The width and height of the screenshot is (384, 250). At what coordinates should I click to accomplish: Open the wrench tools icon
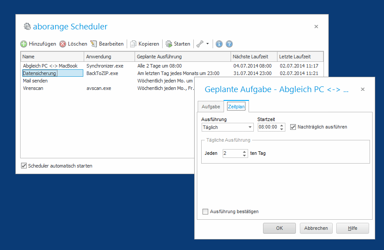click(200, 44)
